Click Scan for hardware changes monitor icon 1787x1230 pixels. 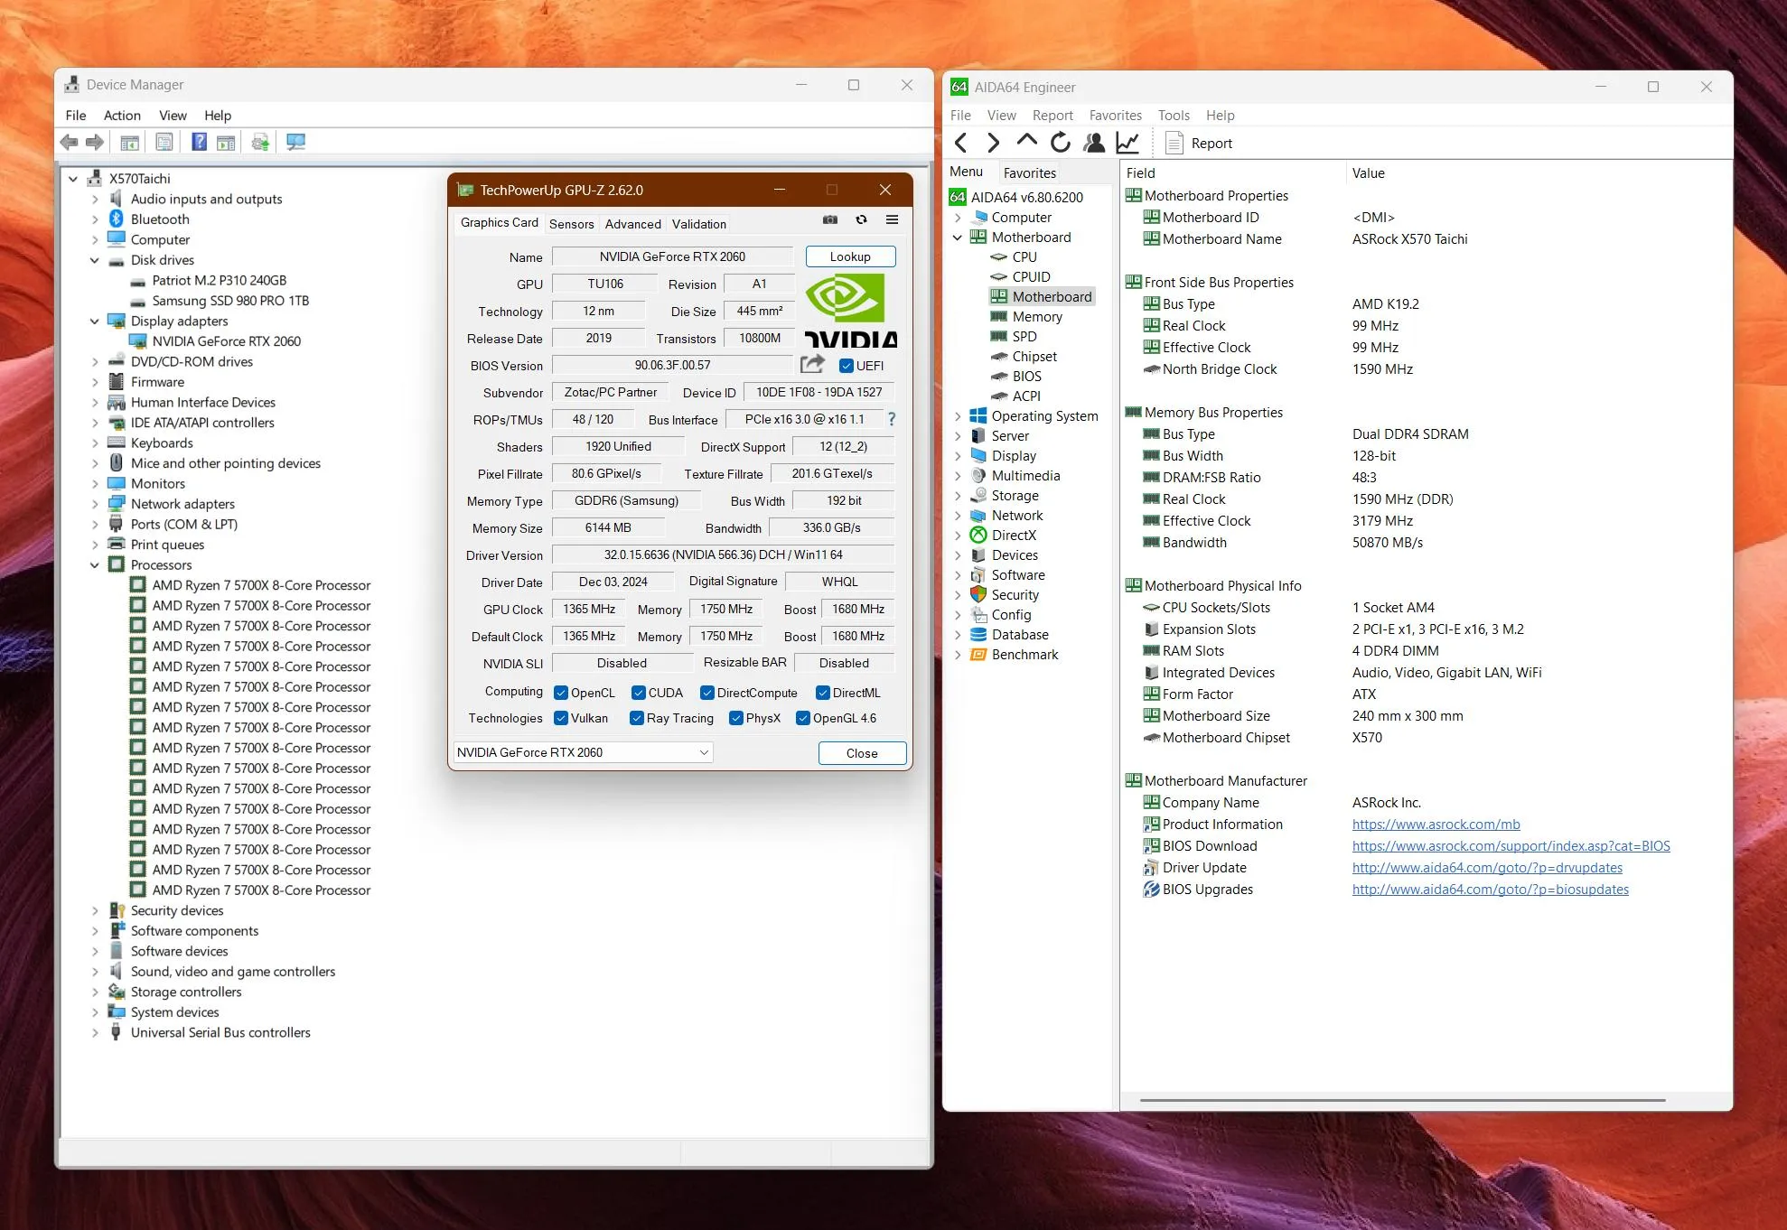(295, 142)
